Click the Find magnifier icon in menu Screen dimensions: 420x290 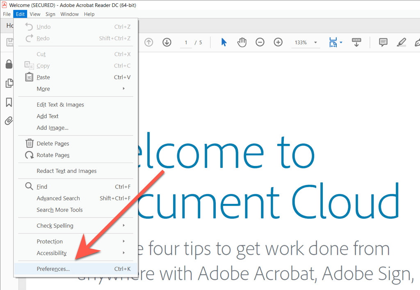29,186
